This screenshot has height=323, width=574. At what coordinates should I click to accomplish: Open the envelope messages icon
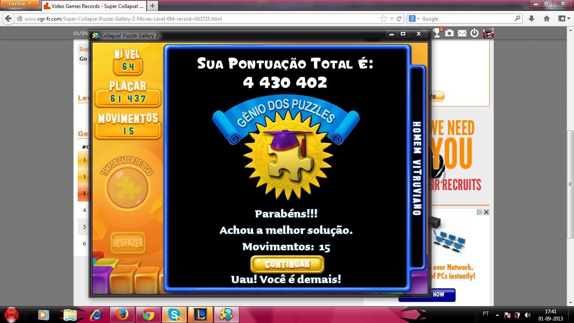pos(462,33)
